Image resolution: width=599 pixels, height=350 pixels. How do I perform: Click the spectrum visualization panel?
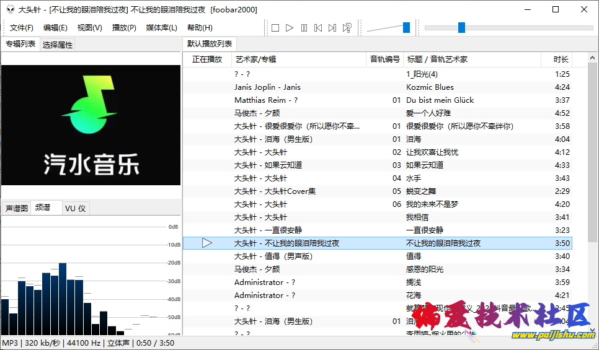pyautogui.click(x=91, y=276)
